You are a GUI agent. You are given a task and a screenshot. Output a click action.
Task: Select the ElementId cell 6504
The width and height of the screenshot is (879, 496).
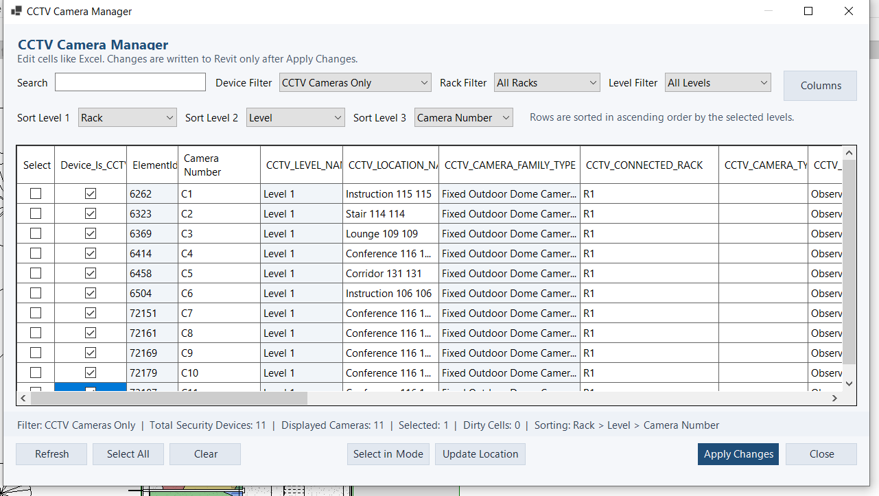coord(152,293)
